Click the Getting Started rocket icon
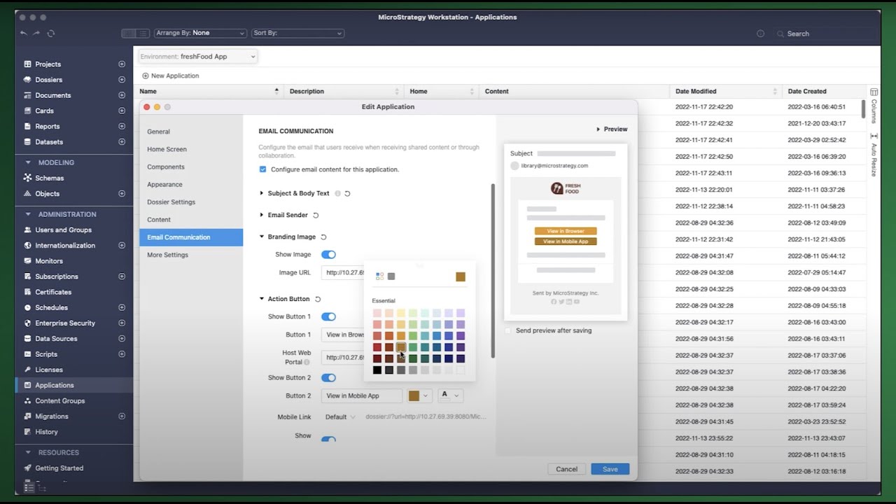This screenshot has width=896, height=504. pyautogui.click(x=28, y=468)
